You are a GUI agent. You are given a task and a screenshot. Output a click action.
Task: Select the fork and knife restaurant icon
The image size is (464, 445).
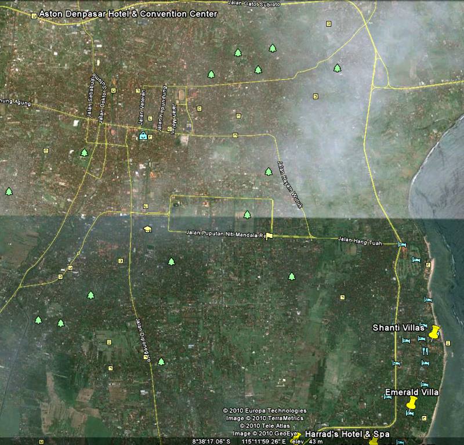point(425,350)
